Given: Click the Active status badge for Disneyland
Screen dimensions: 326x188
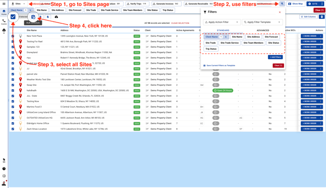Looking at the screenshot, I should 137,53.
